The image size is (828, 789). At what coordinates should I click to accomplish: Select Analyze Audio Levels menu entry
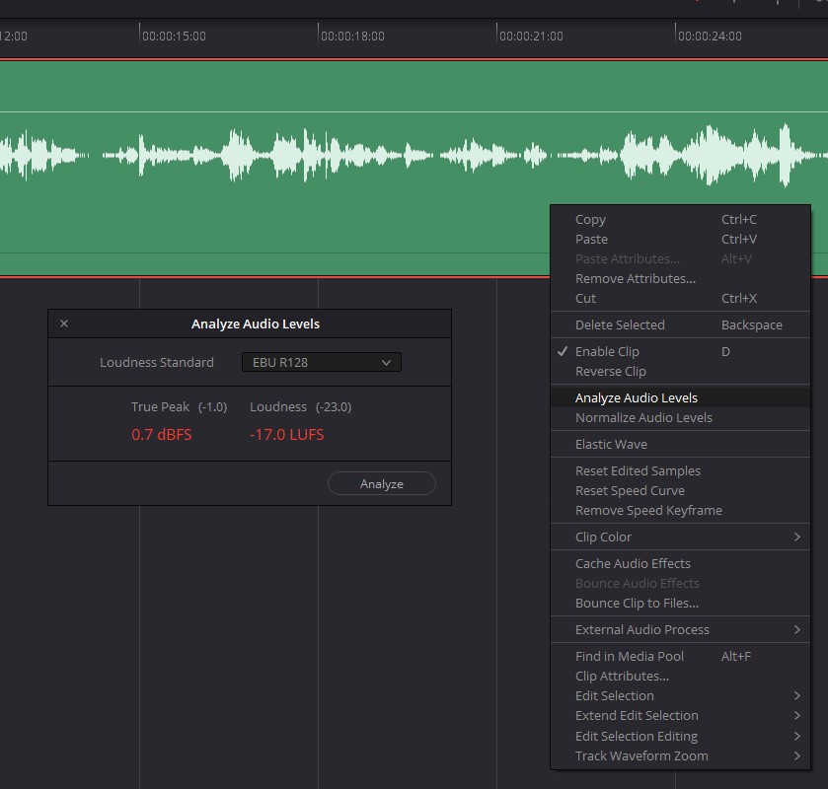click(680, 397)
